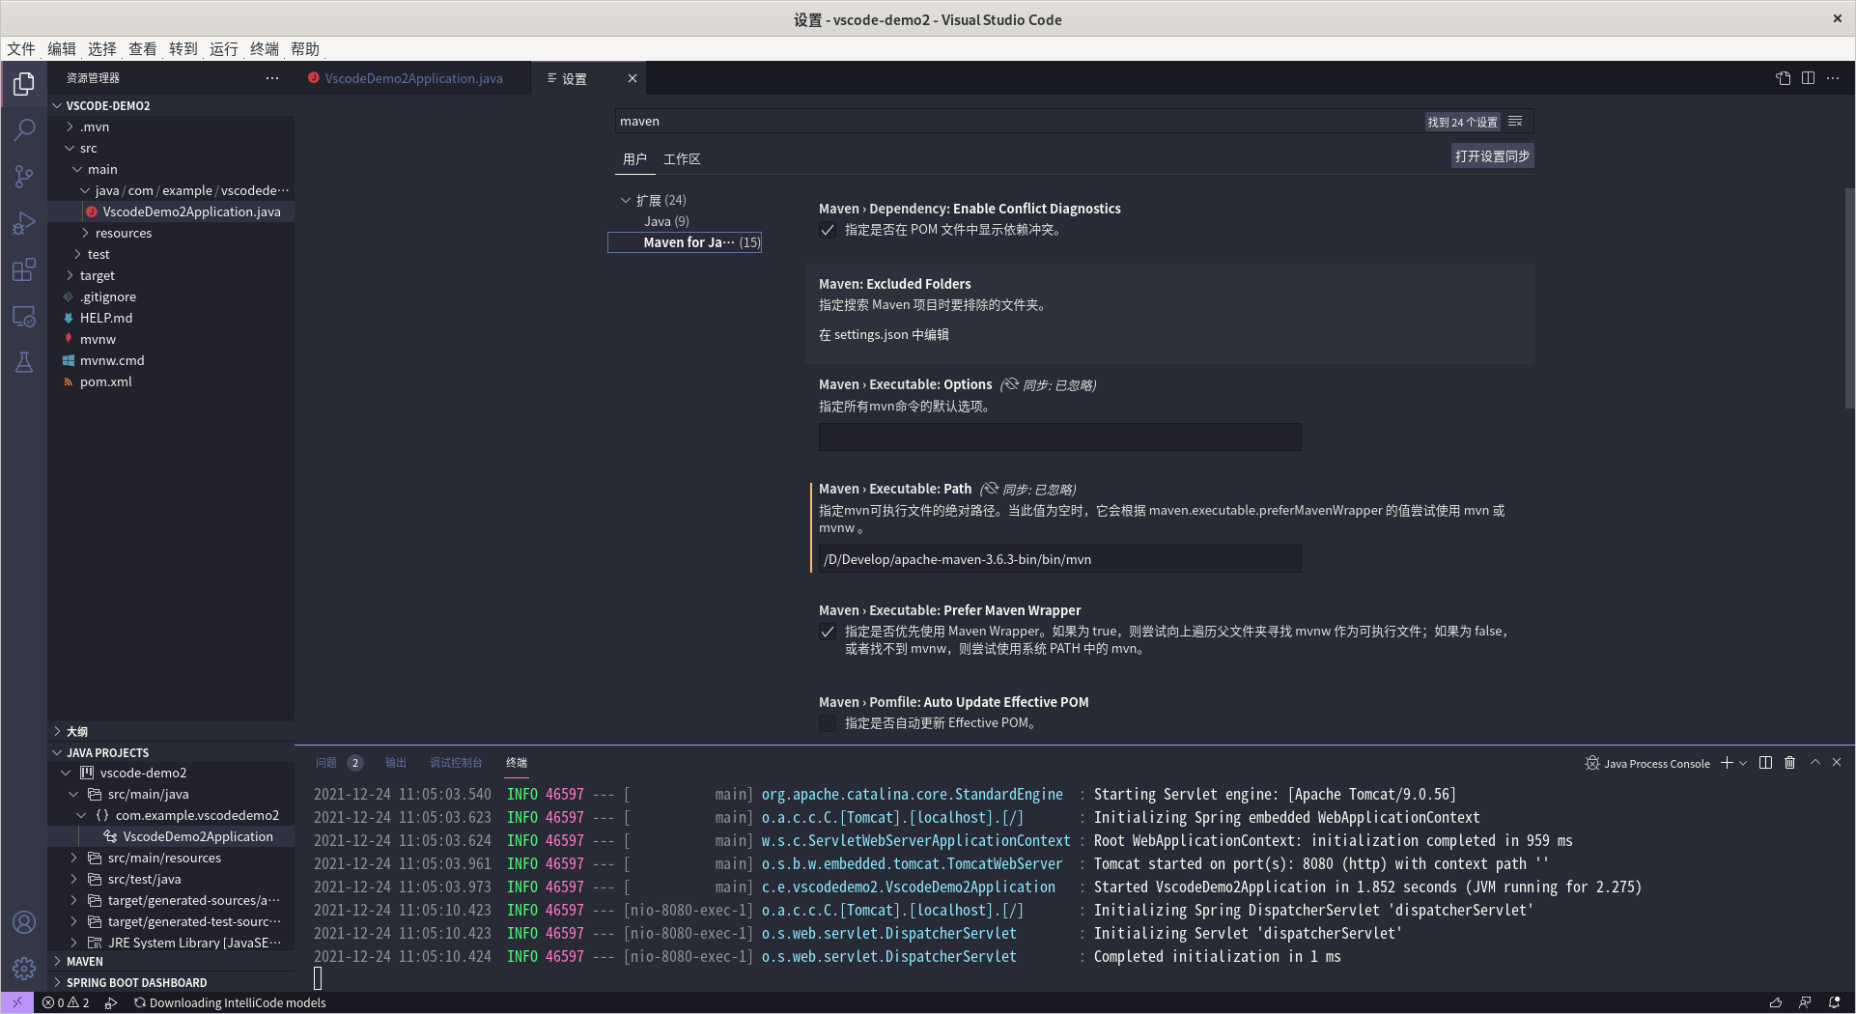Open the split terminal icon
The height and width of the screenshot is (1014, 1856).
click(1765, 763)
